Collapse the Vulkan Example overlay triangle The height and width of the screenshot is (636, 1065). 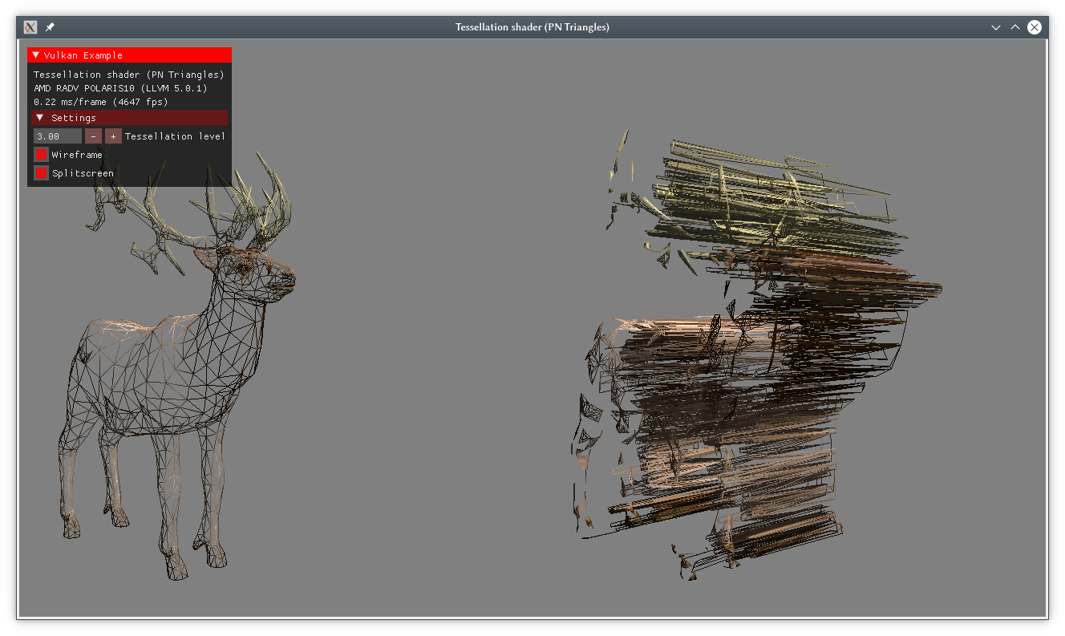coord(36,55)
